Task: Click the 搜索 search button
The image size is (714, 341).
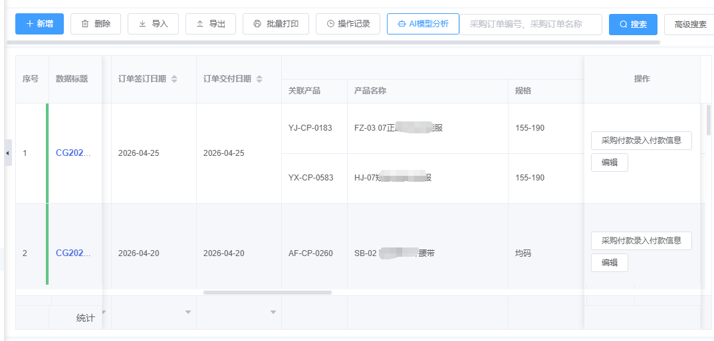Action: [633, 25]
